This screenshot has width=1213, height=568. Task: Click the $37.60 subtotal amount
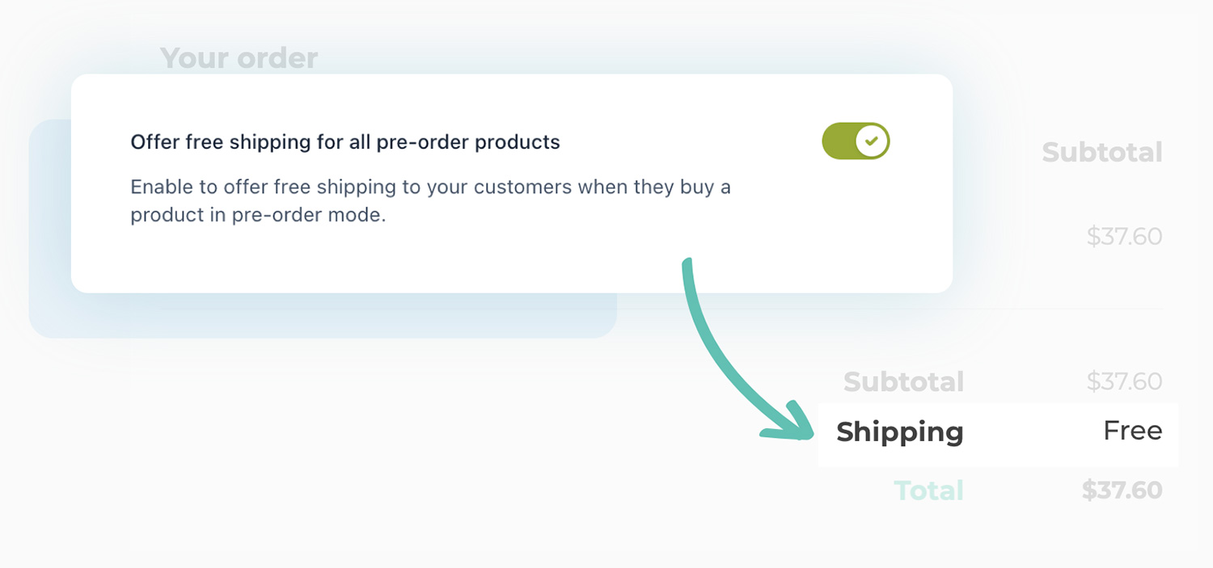1124,381
